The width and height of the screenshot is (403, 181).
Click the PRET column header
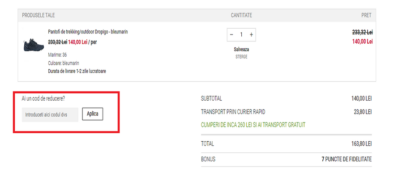(366, 15)
